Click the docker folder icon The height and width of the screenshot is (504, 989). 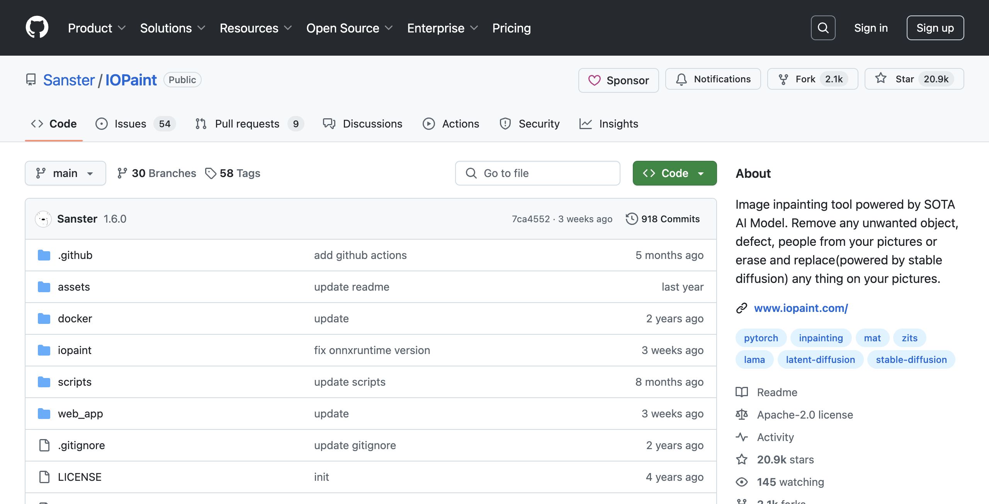tap(44, 318)
